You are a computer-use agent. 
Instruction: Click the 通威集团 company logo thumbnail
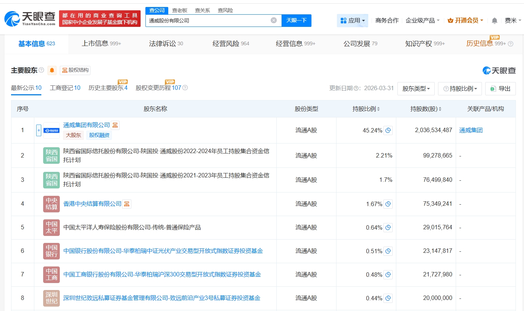(x=51, y=130)
